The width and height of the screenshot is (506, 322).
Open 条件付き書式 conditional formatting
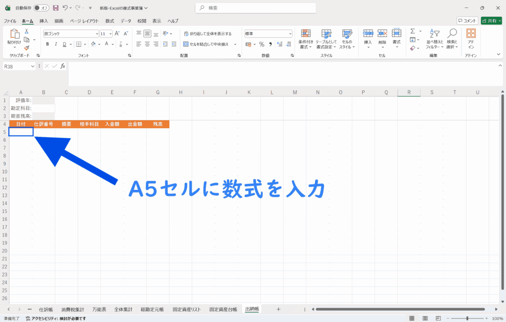306,38
